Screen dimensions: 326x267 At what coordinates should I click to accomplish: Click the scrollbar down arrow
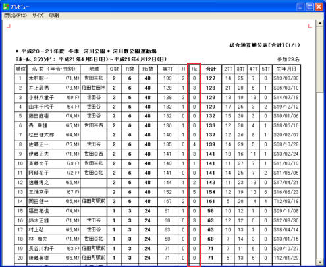[x=320, y=262]
